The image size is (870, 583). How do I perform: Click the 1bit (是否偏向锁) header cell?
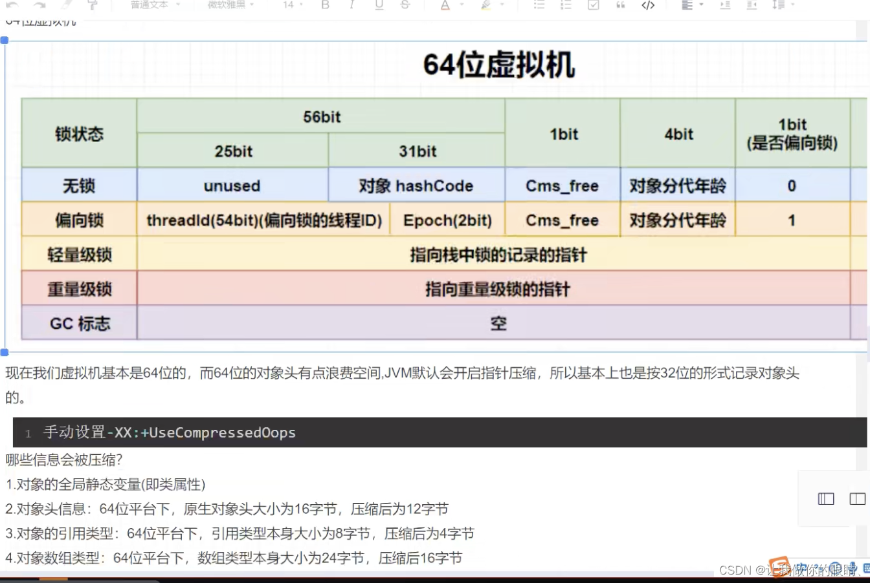(792, 134)
